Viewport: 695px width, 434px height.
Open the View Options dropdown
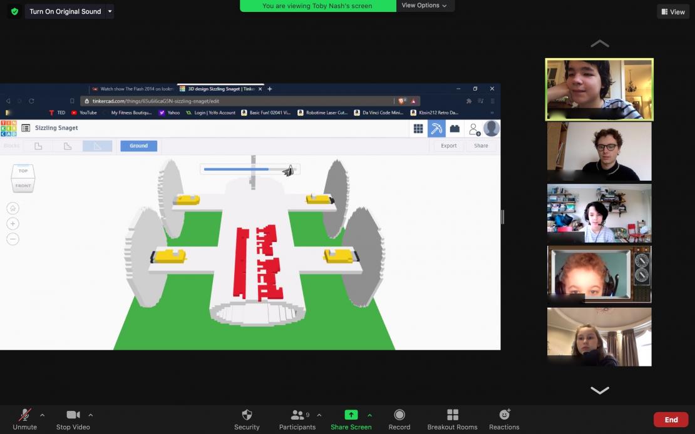click(x=425, y=6)
